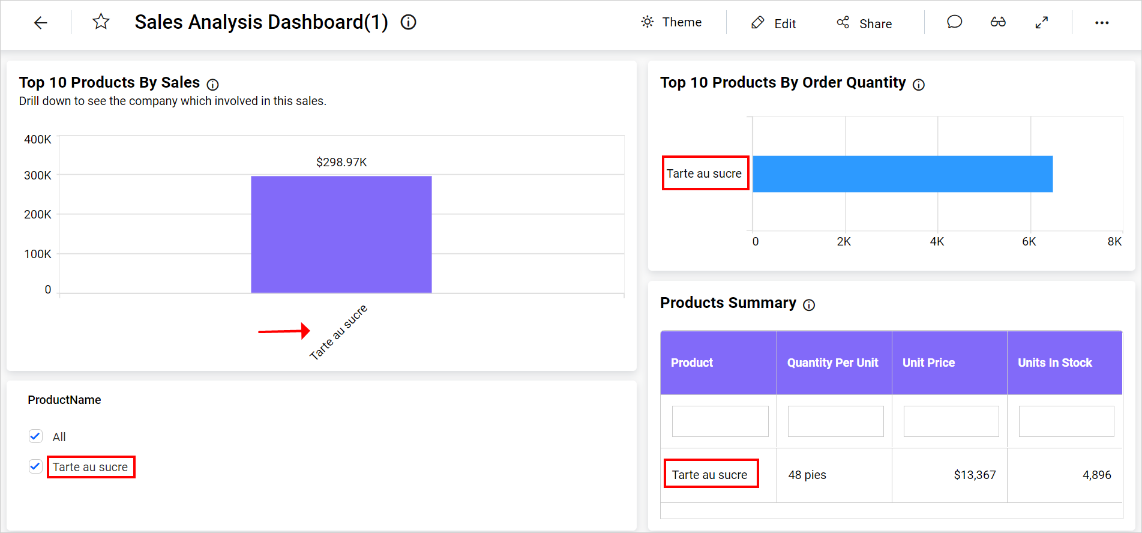Open dashboard info icon beside title
This screenshot has width=1142, height=533.
(x=409, y=22)
